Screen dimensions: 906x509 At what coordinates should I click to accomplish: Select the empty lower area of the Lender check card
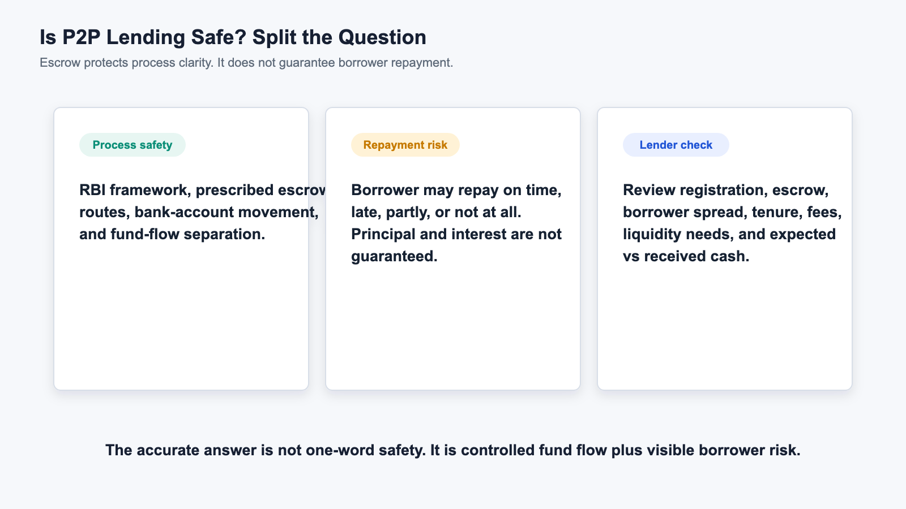tap(725, 328)
